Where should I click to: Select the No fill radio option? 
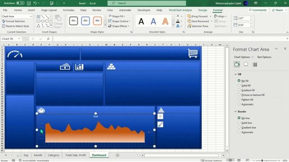pyautogui.click(x=239, y=81)
